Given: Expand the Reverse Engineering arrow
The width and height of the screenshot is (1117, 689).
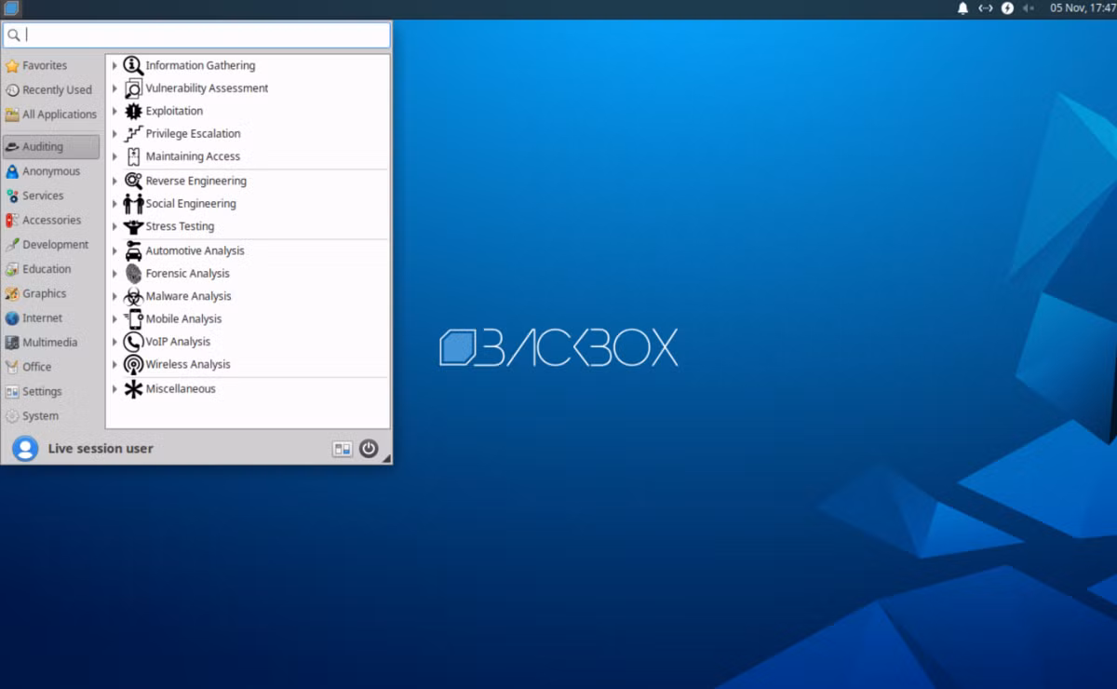Looking at the screenshot, I should 114,181.
